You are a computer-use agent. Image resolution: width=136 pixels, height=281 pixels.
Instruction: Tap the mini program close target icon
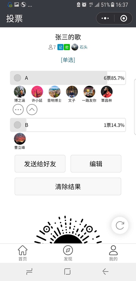click(123, 18)
